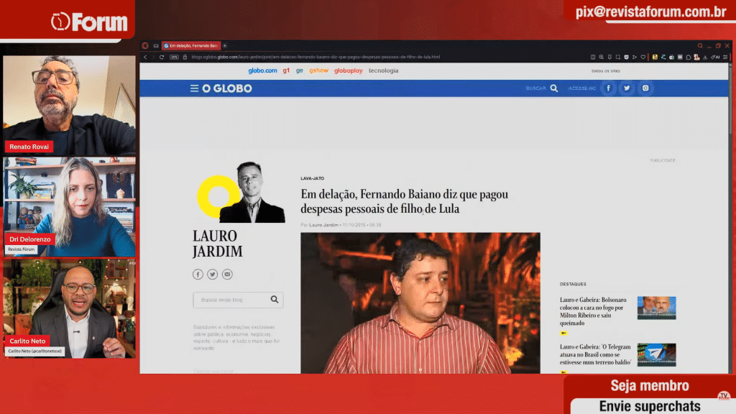Viewport: 736px width, 414px height.
Task: Click the O GLOBO logo
Action: [x=226, y=88]
